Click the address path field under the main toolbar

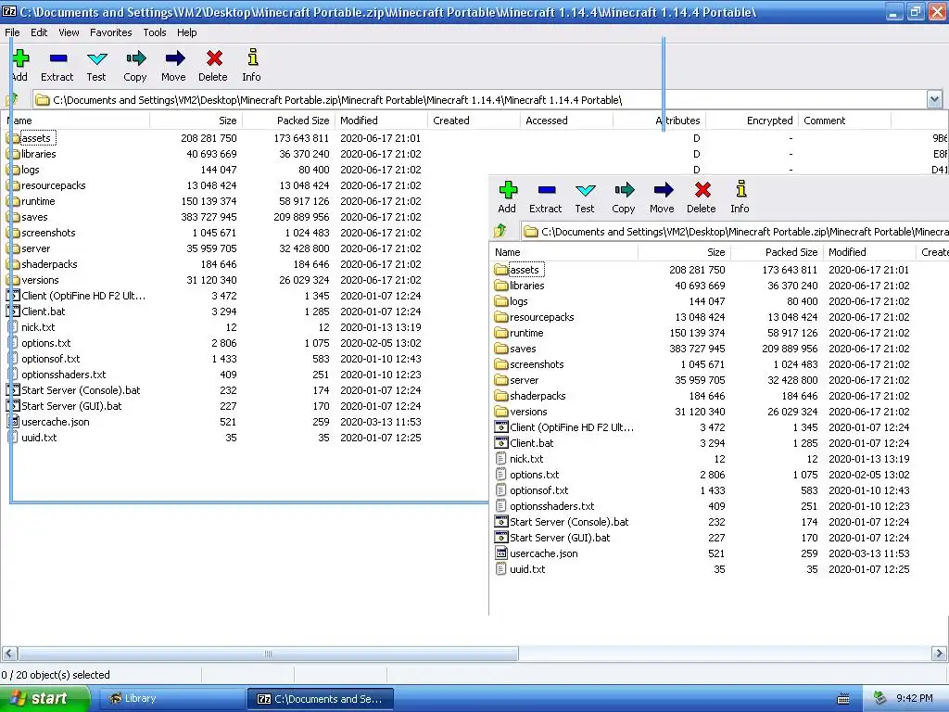[x=479, y=100]
